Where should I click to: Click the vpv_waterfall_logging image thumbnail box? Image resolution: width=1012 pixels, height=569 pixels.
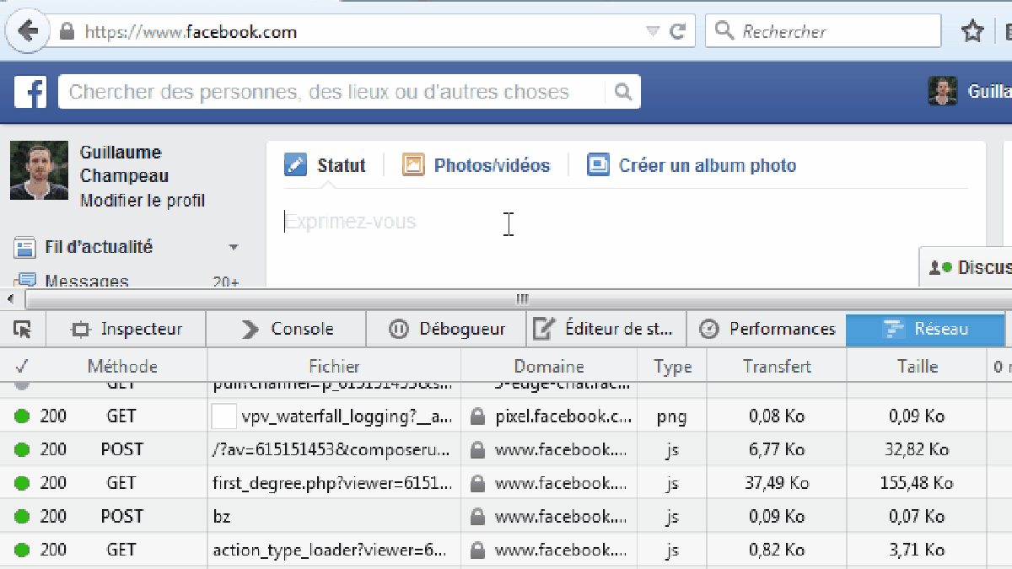coord(223,416)
